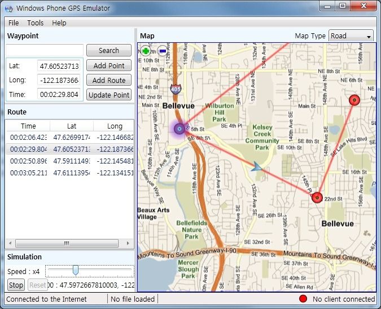
Task: Click the Mercer Slough Park map label
Action: tap(189, 269)
